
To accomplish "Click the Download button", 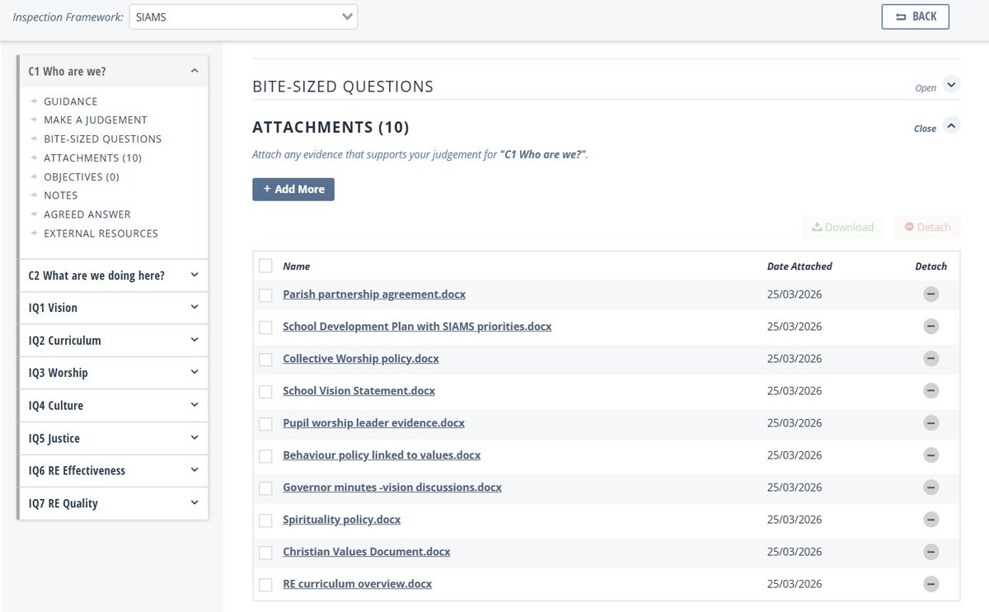I will 842,227.
